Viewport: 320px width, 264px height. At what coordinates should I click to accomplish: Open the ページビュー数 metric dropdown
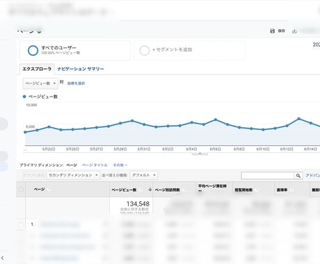coord(40,83)
